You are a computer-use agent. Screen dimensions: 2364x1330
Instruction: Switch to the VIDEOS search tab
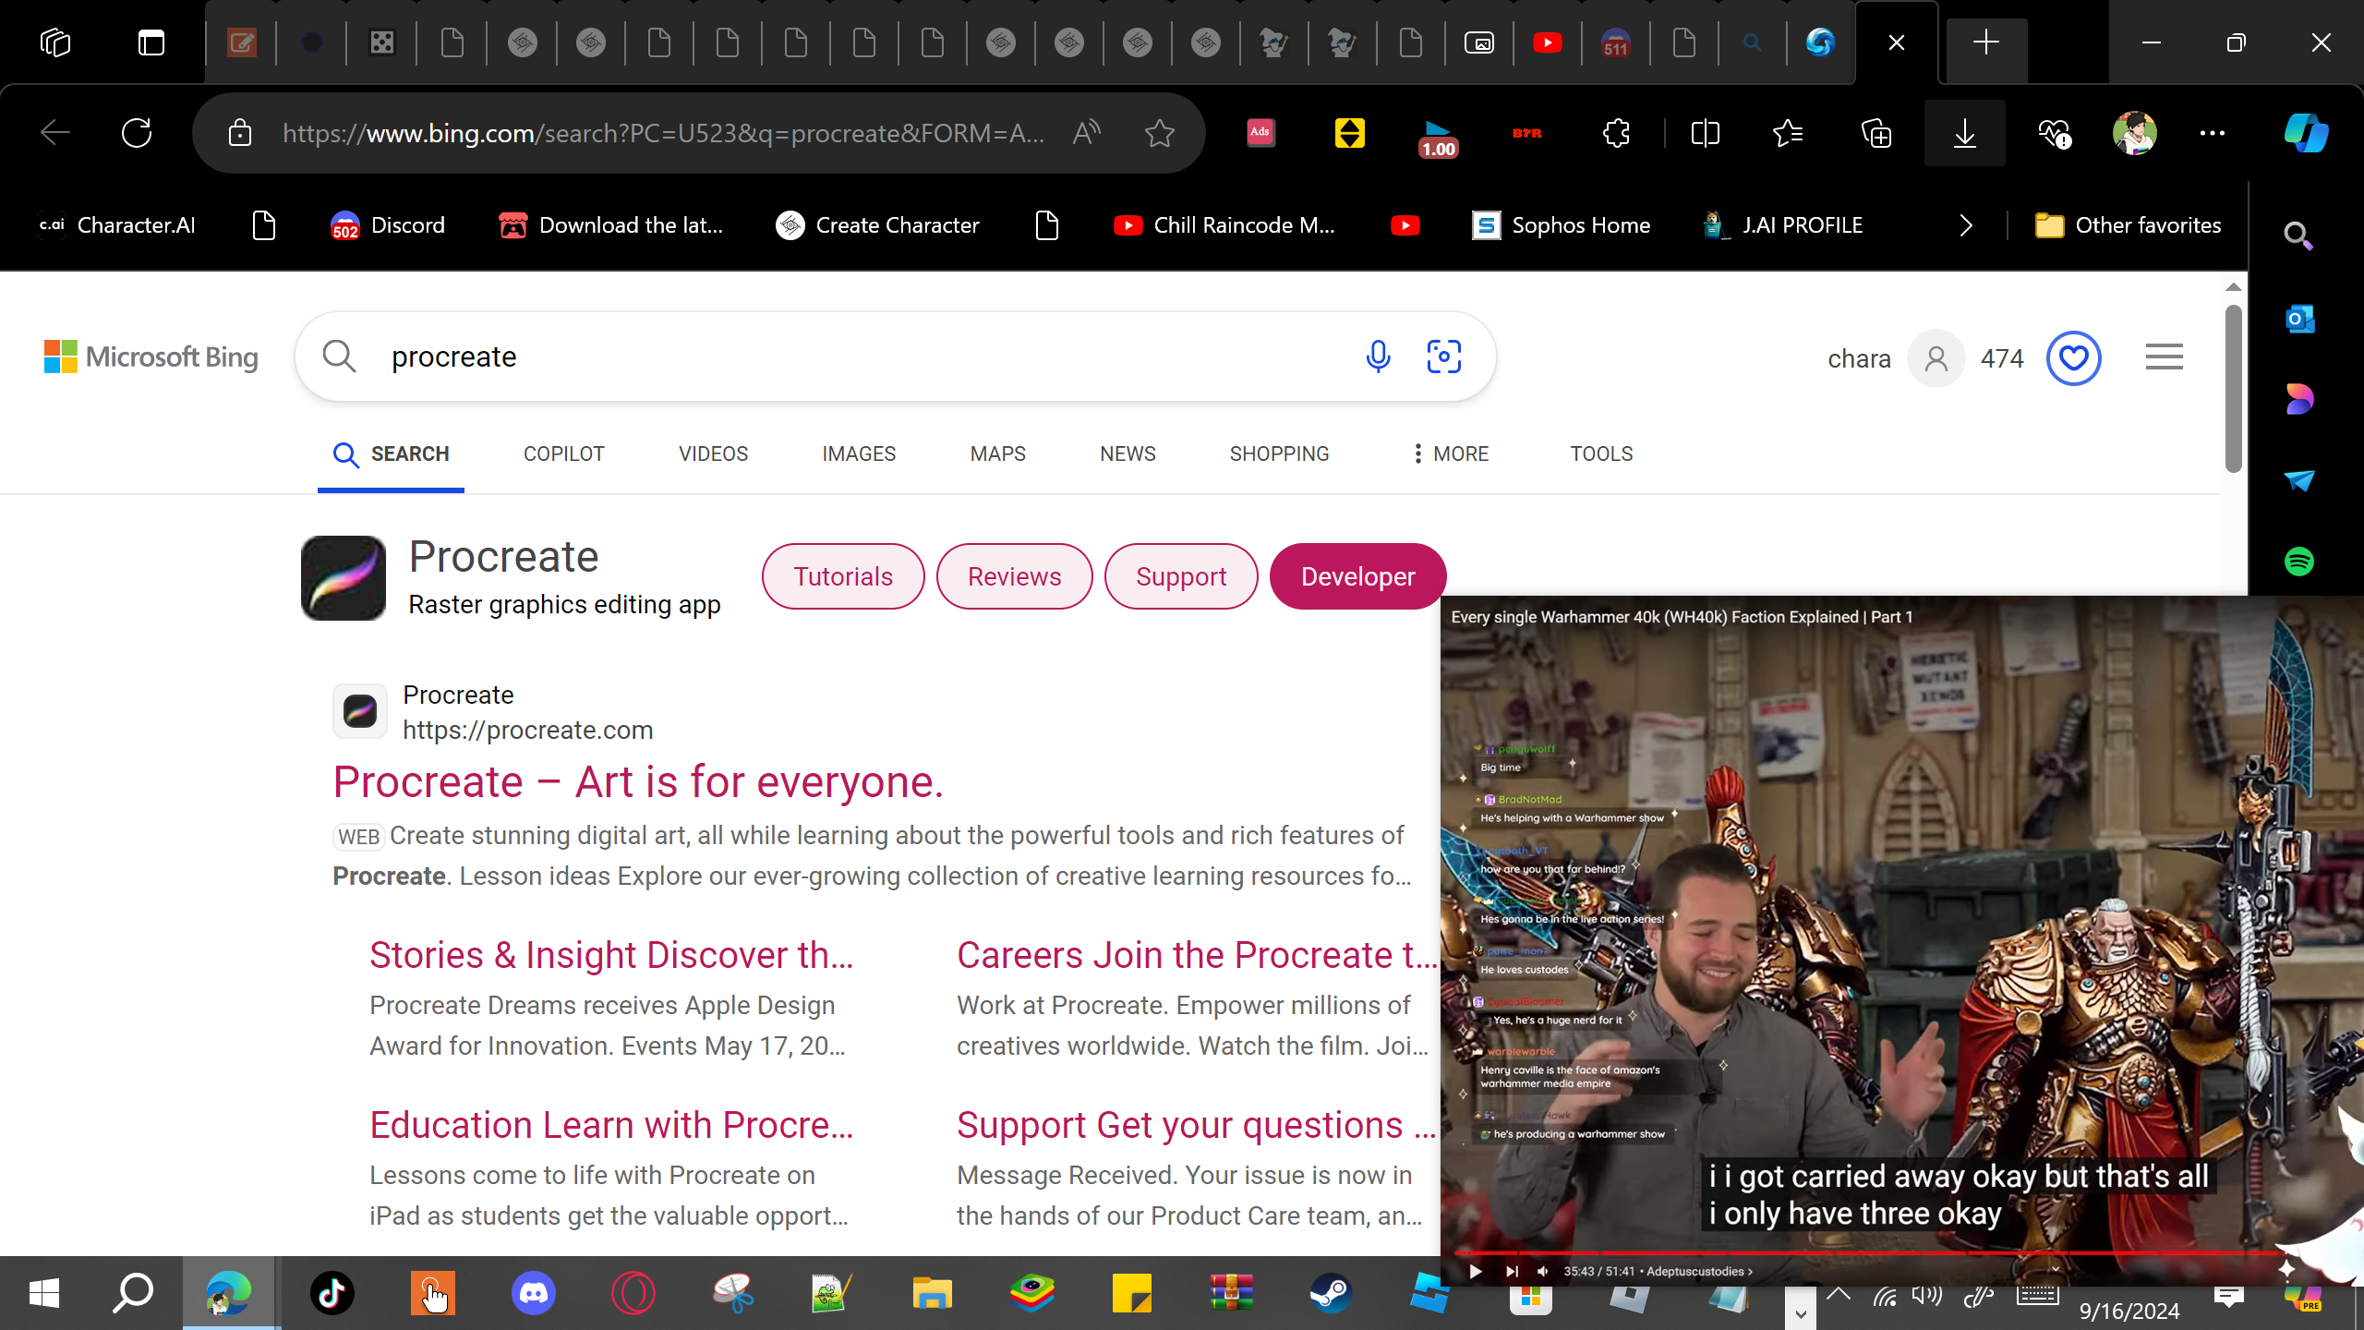714,454
